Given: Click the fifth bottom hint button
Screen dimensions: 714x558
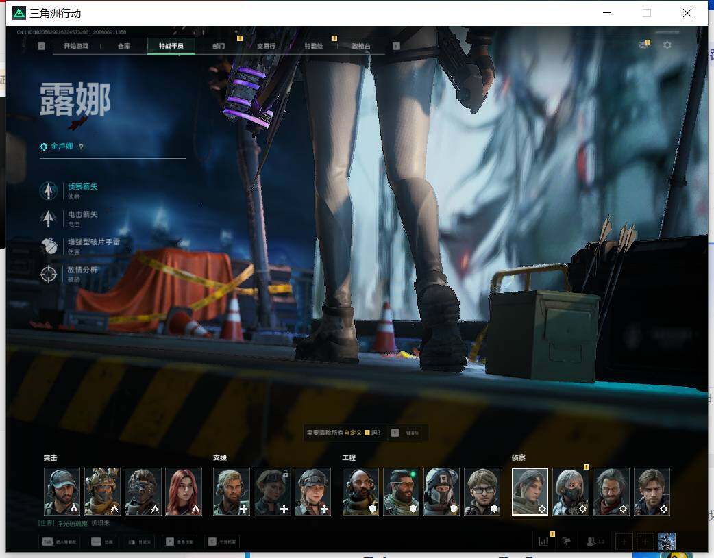Looking at the screenshot, I should click(x=223, y=542).
